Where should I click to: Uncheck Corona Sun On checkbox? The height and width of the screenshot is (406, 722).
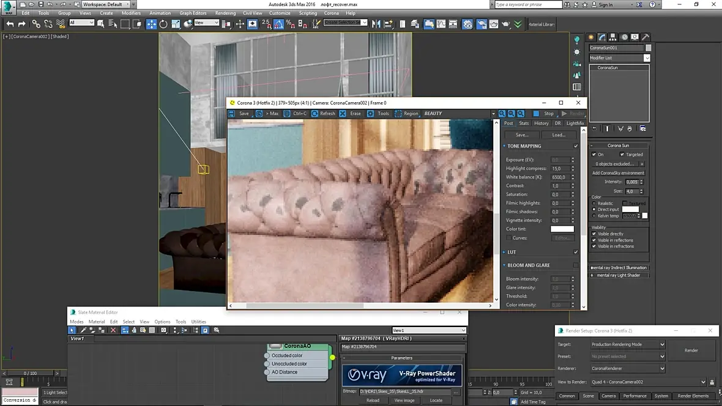click(594, 155)
